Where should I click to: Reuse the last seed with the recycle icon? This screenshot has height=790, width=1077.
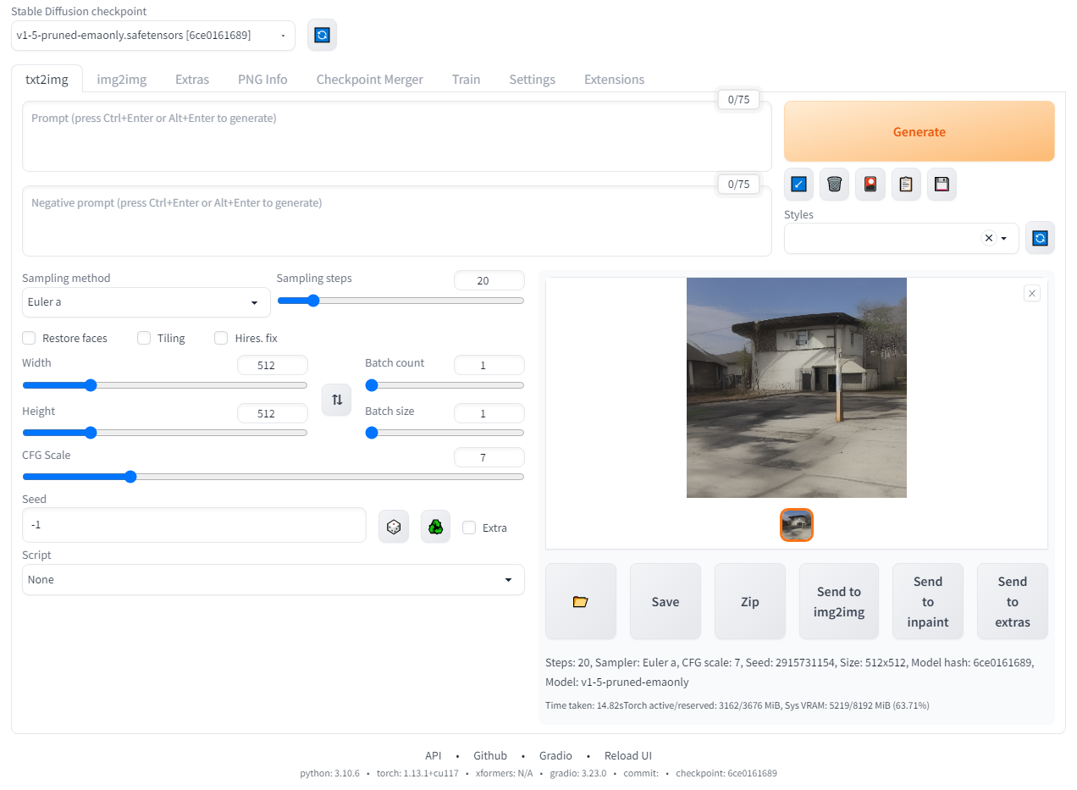(x=436, y=527)
